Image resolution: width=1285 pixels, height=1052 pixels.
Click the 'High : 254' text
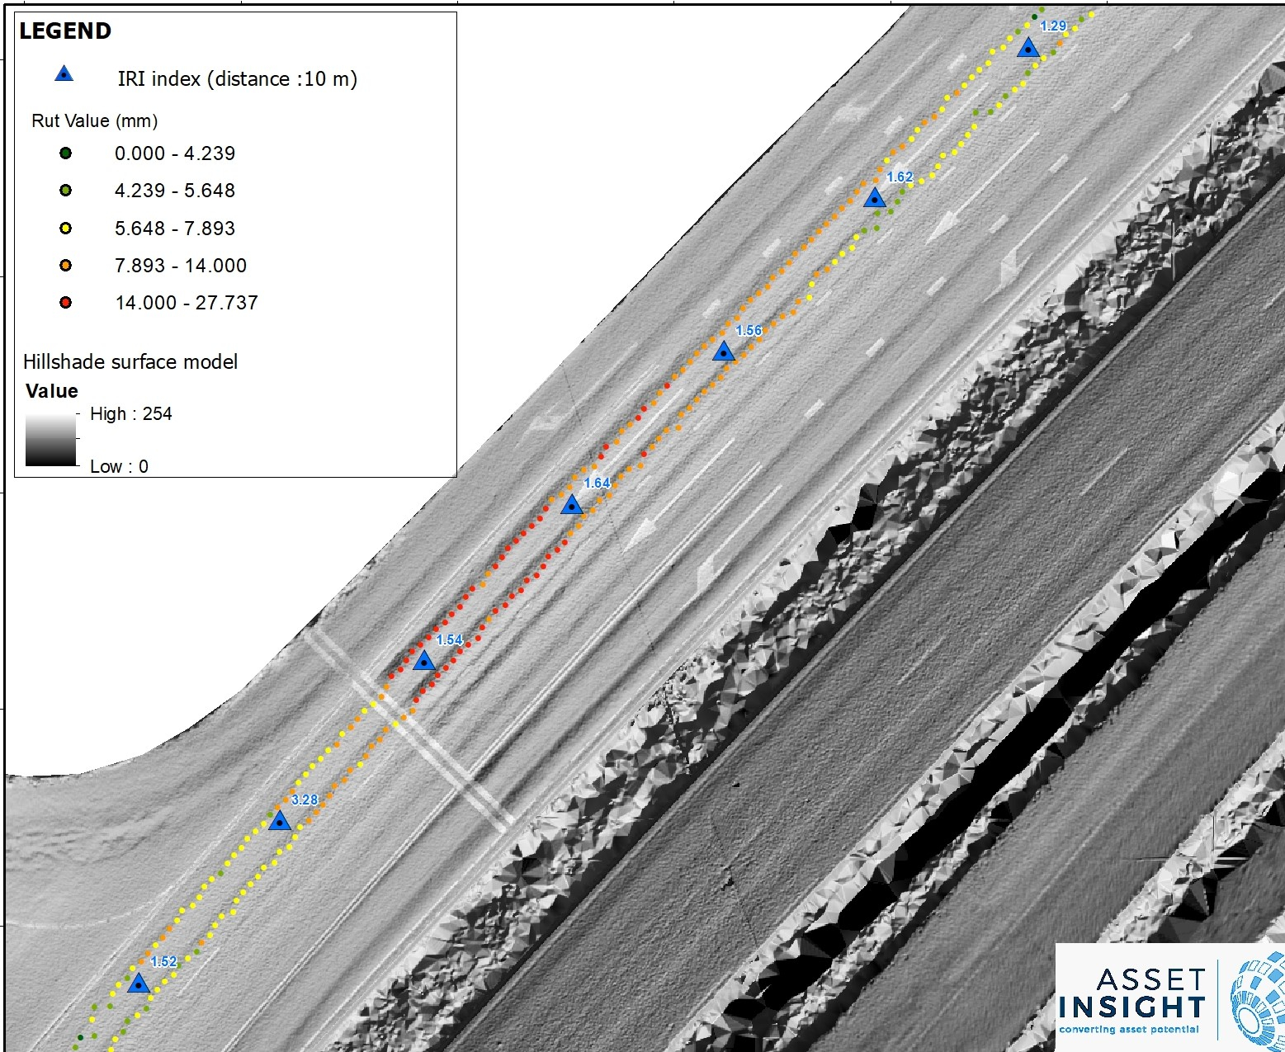[131, 414]
